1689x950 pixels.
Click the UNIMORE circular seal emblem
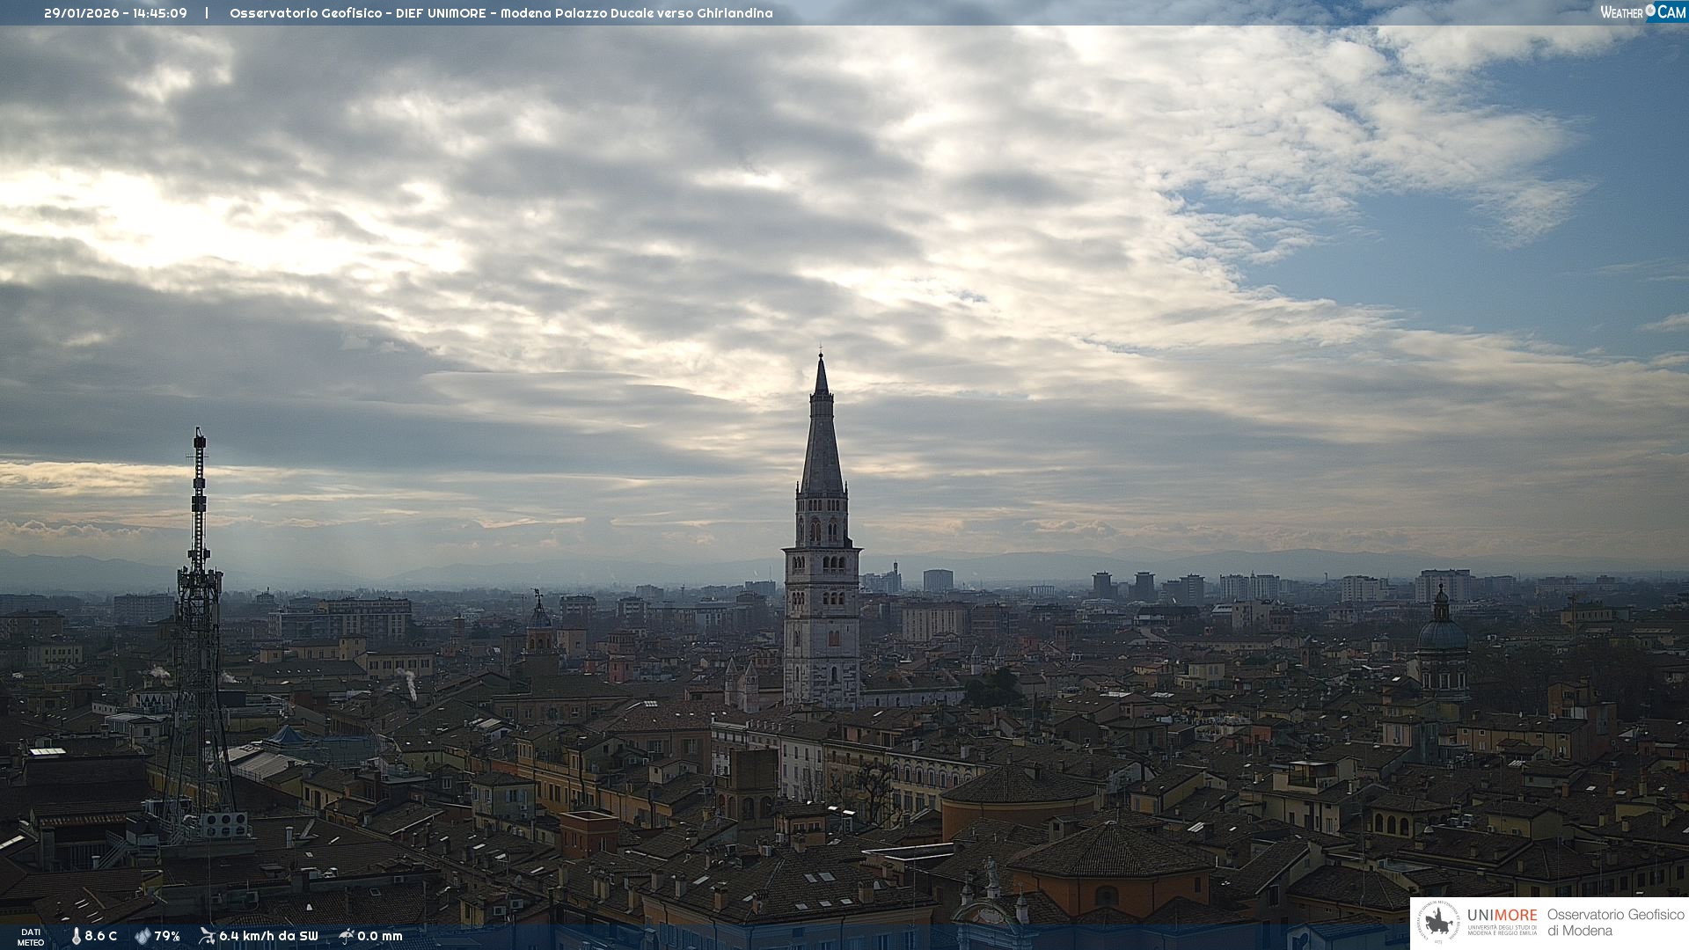tap(1438, 923)
